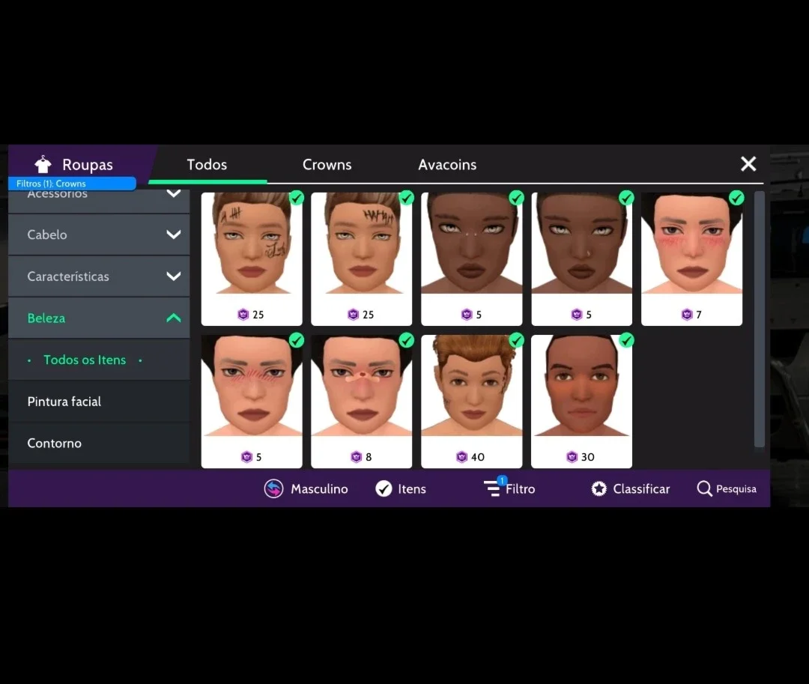Click the Pesquisa magnifier icon
This screenshot has width=809, height=684.
tap(704, 488)
